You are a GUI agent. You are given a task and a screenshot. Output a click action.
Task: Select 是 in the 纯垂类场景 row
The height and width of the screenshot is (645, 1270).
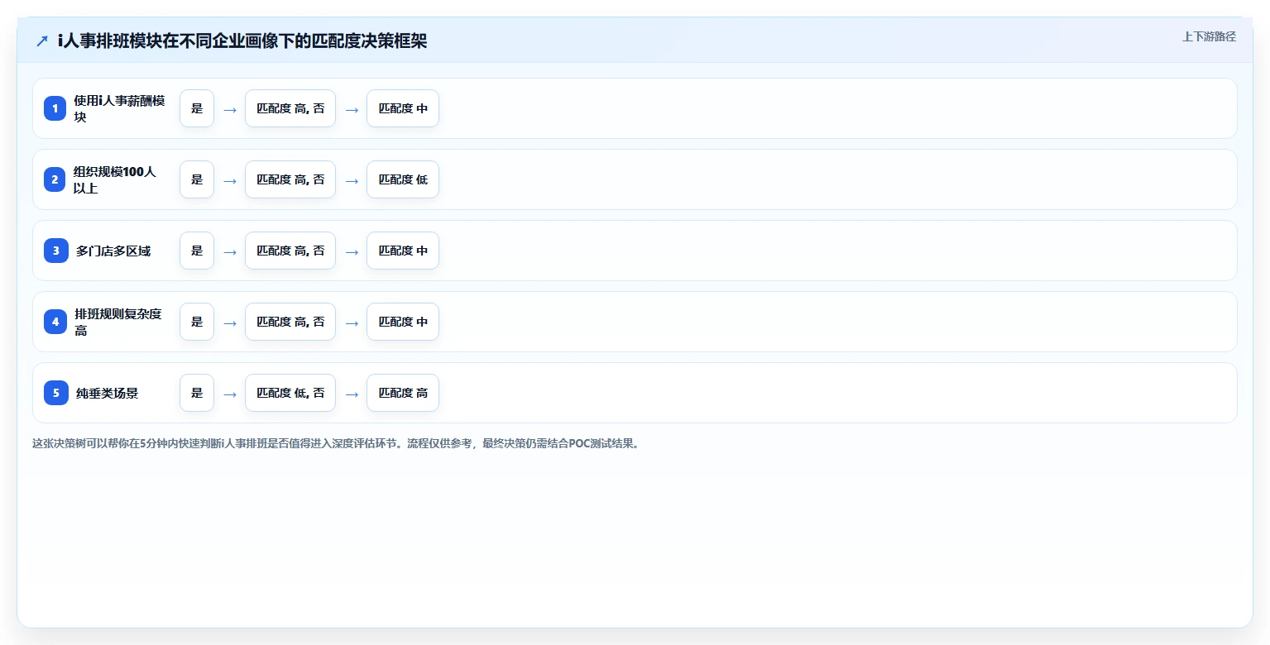pos(197,393)
